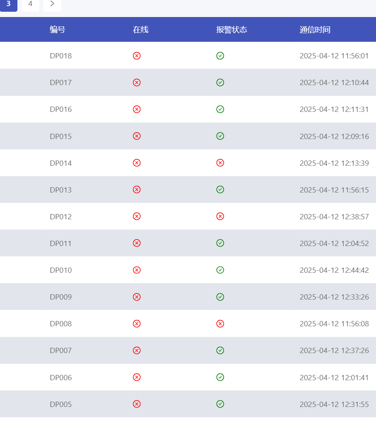
Task: Click the offline icon for DP008
Action: 137,323
